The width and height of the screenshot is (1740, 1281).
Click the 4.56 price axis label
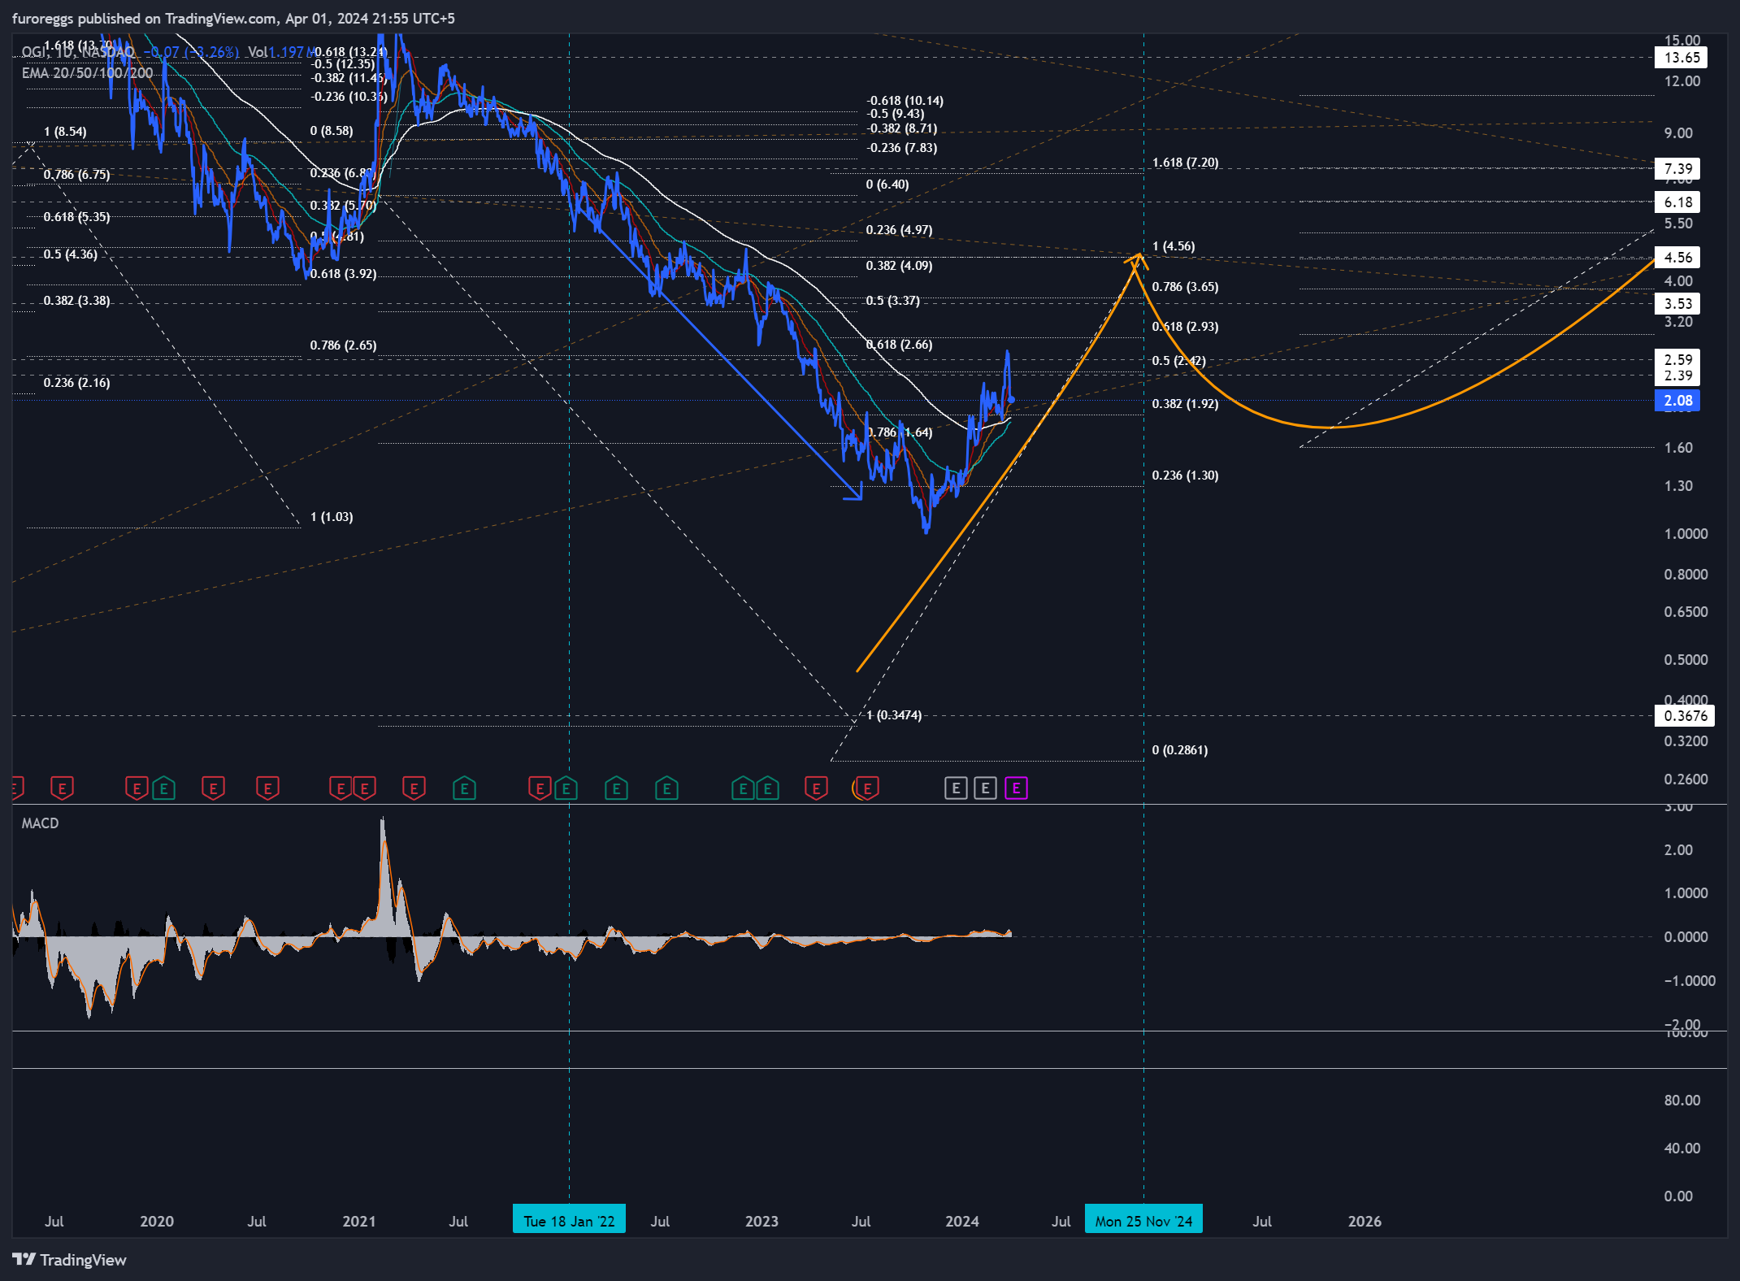[1677, 257]
